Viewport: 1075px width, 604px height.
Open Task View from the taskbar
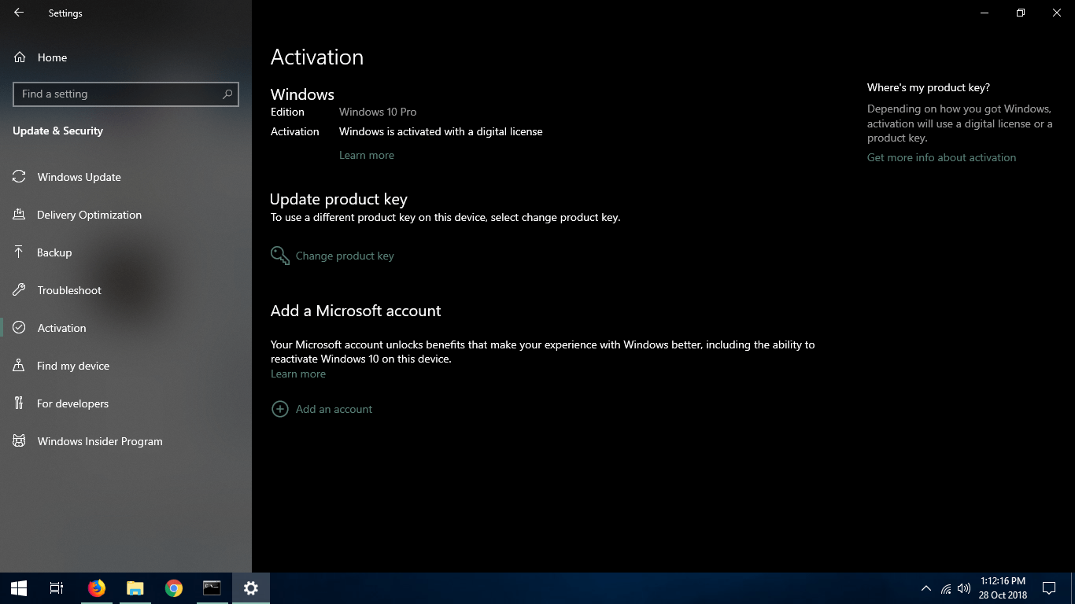(57, 588)
